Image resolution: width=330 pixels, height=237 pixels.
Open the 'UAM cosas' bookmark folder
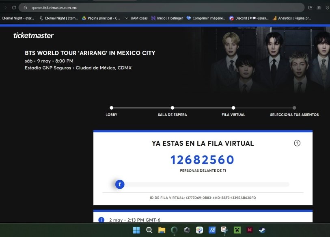point(136,18)
